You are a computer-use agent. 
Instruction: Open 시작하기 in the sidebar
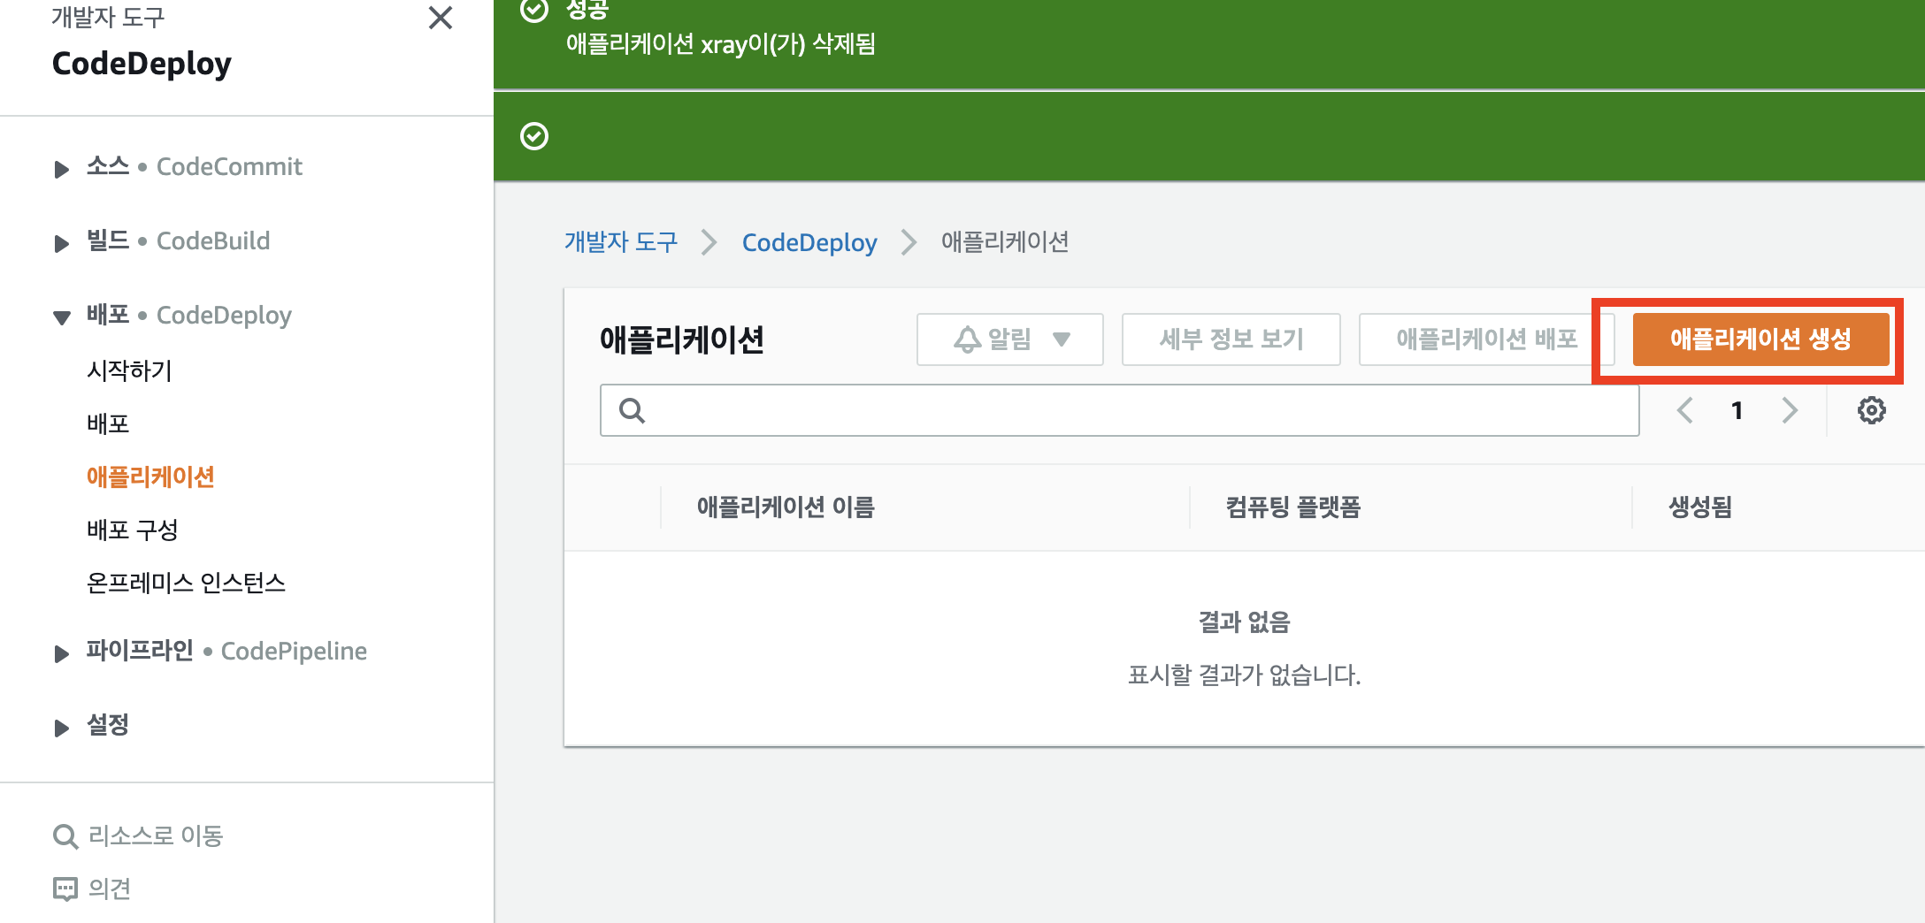129,370
